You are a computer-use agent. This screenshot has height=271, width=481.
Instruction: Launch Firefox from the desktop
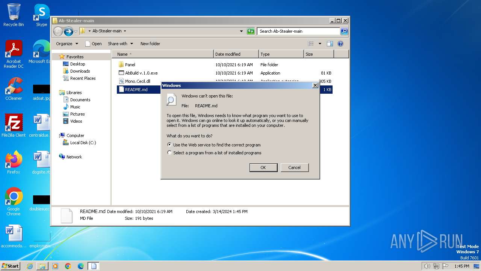click(x=14, y=163)
